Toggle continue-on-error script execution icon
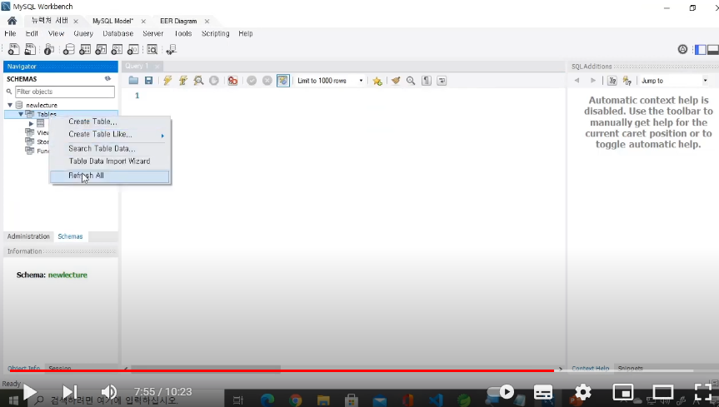Viewport: 719px width, 407px height. pos(233,81)
